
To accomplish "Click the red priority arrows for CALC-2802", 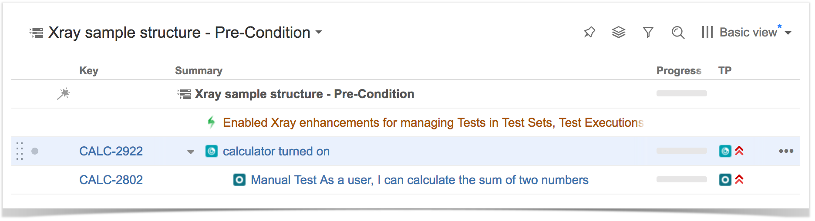I will point(739,179).
